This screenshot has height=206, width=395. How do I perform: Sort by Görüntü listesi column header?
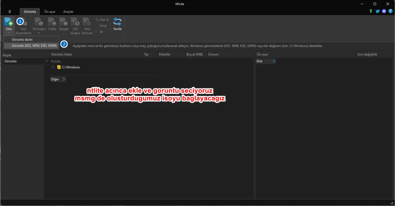pos(93,54)
